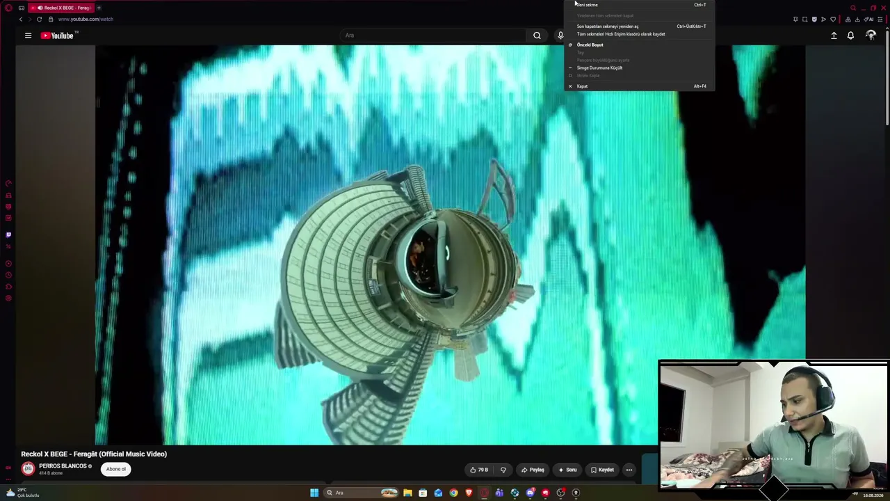This screenshot has width=890, height=501.
Task: Open the Opera AI assistant button
Action: coord(870,19)
